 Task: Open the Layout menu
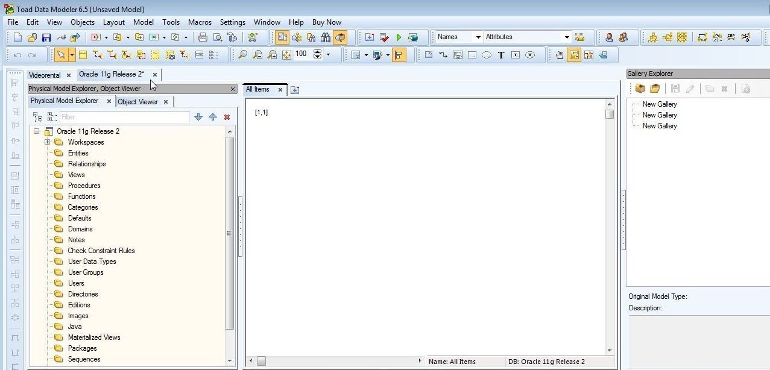[114, 22]
